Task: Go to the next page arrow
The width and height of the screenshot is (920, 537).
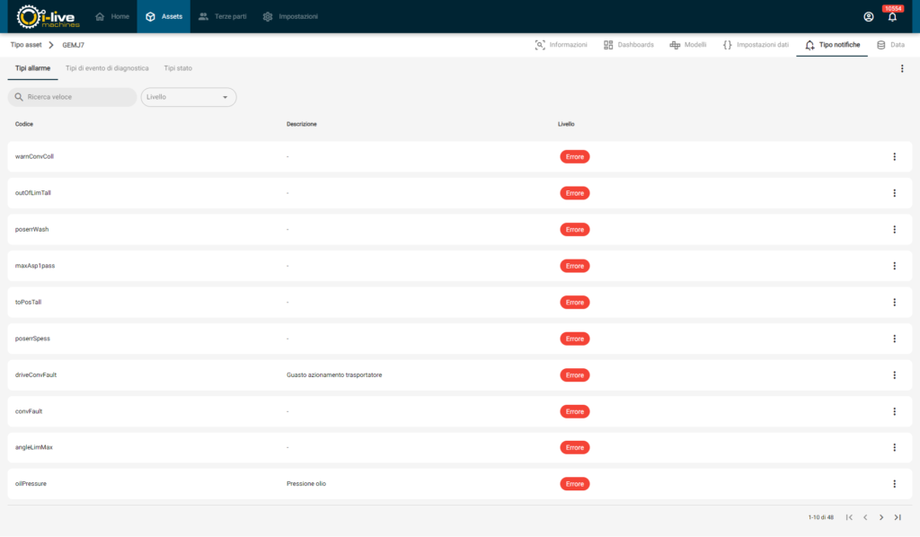Action: pos(881,517)
